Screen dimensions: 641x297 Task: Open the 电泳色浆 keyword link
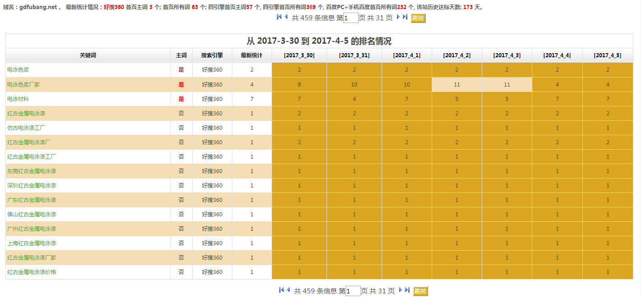click(18, 70)
